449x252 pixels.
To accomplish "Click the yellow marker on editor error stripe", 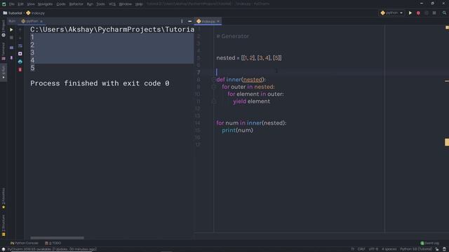I will pos(447,142).
